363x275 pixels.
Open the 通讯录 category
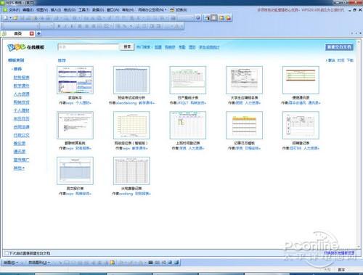click(20, 152)
